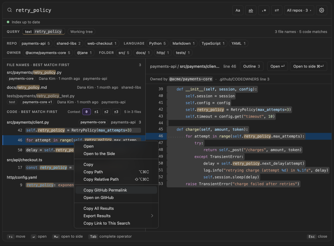Choose Open from context menu
The height and width of the screenshot is (246, 334).
tap(116, 146)
